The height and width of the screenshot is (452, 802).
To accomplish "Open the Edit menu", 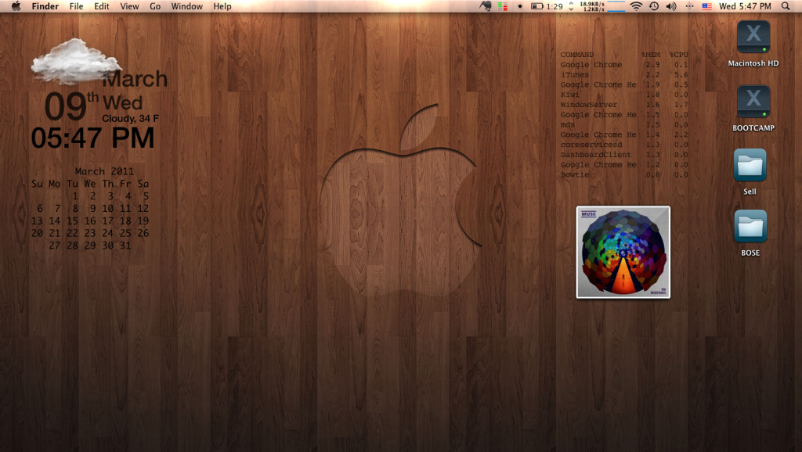I will [x=101, y=6].
